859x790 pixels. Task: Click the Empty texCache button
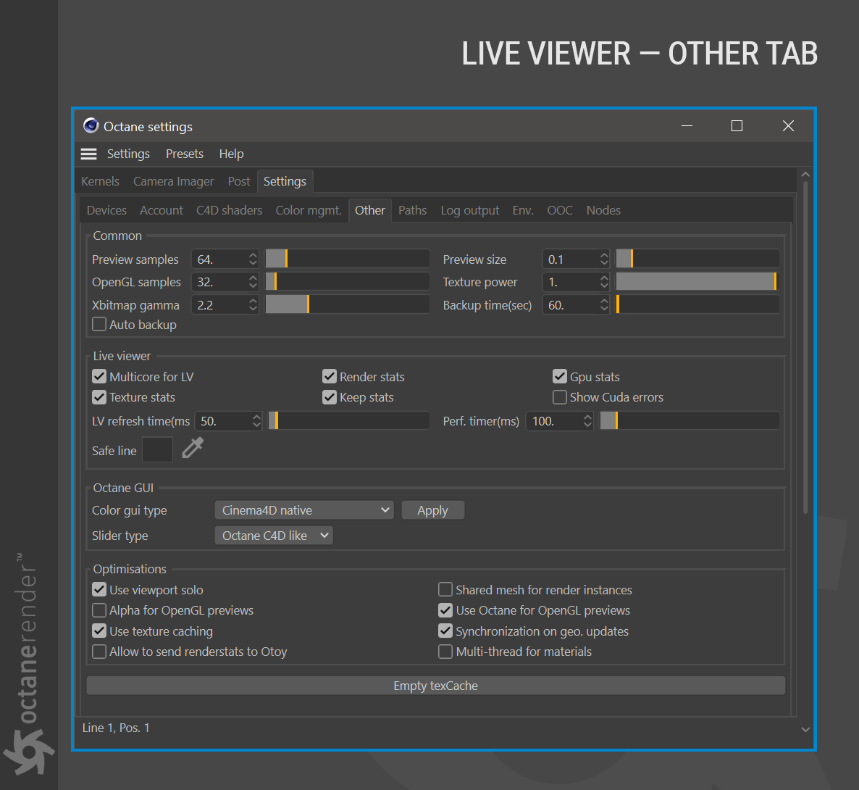(x=435, y=686)
